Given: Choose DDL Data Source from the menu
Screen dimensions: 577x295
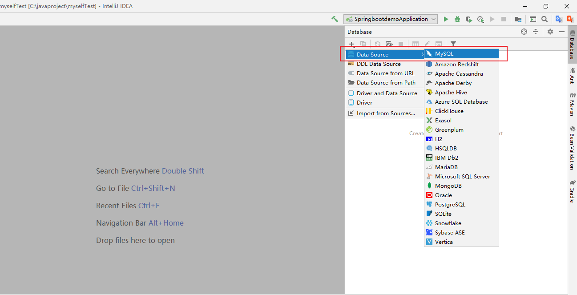Looking at the screenshot, I should [x=385, y=64].
